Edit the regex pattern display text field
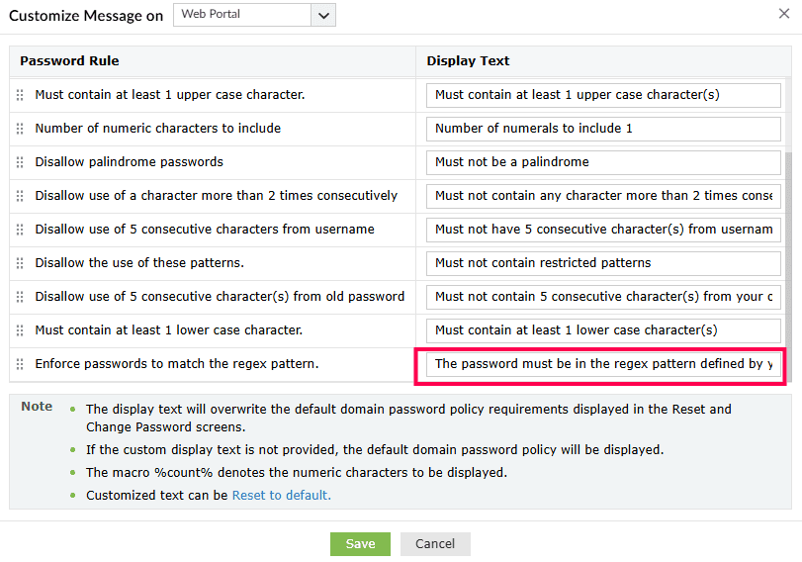This screenshot has height=562, width=802. pyautogui.click(x=603, y=364)
